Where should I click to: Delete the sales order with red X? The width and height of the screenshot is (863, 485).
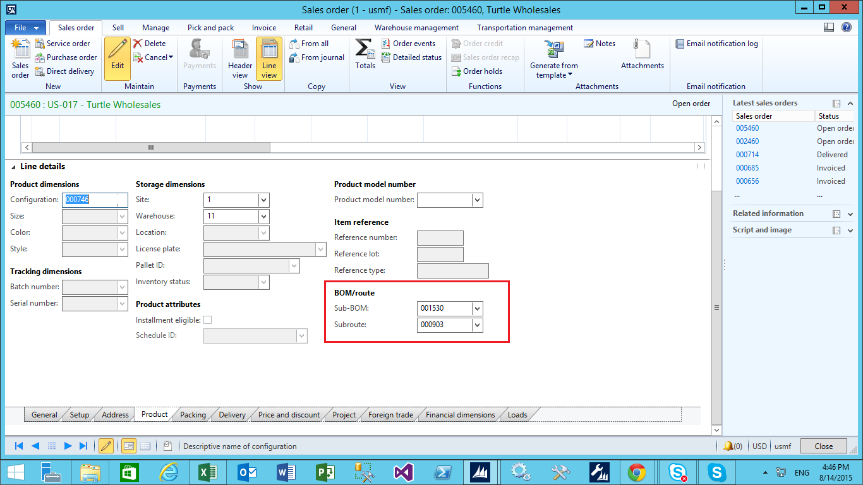click(x=150, y=44)
